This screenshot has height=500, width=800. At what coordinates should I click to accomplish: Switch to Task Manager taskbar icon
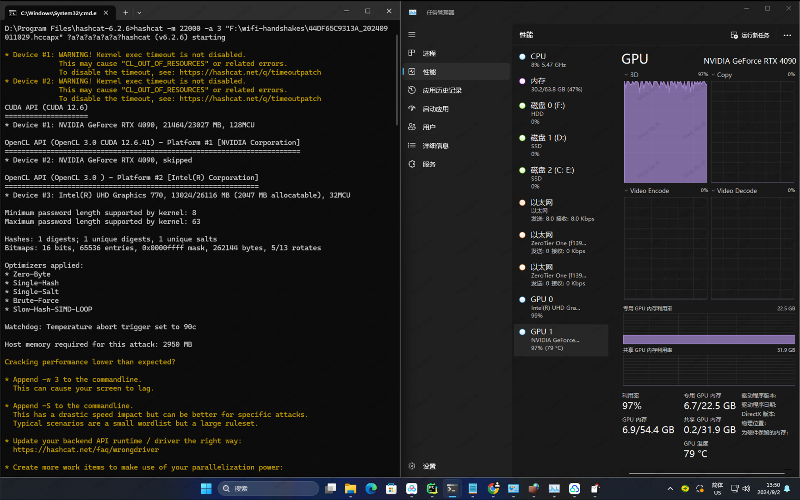pos(554,488)
